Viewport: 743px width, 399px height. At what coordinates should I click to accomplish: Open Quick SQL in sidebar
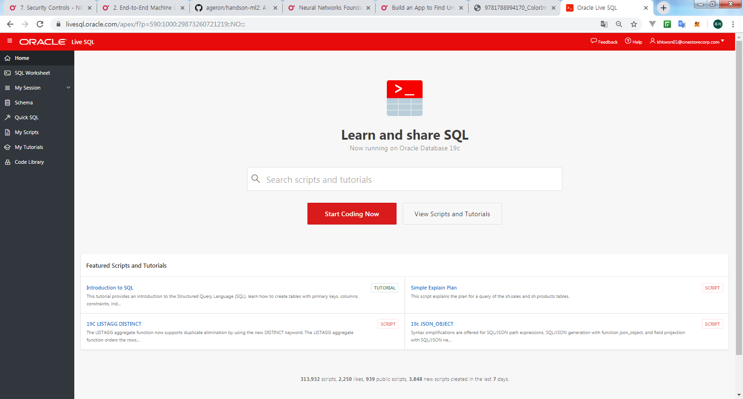[x=37, y=117]
